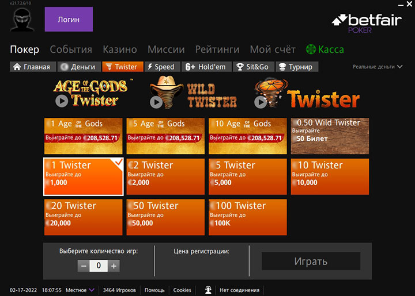Click the support headset icon

click(x=208, y=290)
